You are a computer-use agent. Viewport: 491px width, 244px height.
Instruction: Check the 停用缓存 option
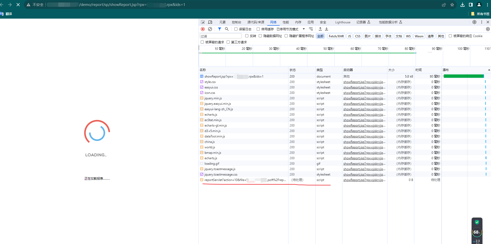coord(258,29)
